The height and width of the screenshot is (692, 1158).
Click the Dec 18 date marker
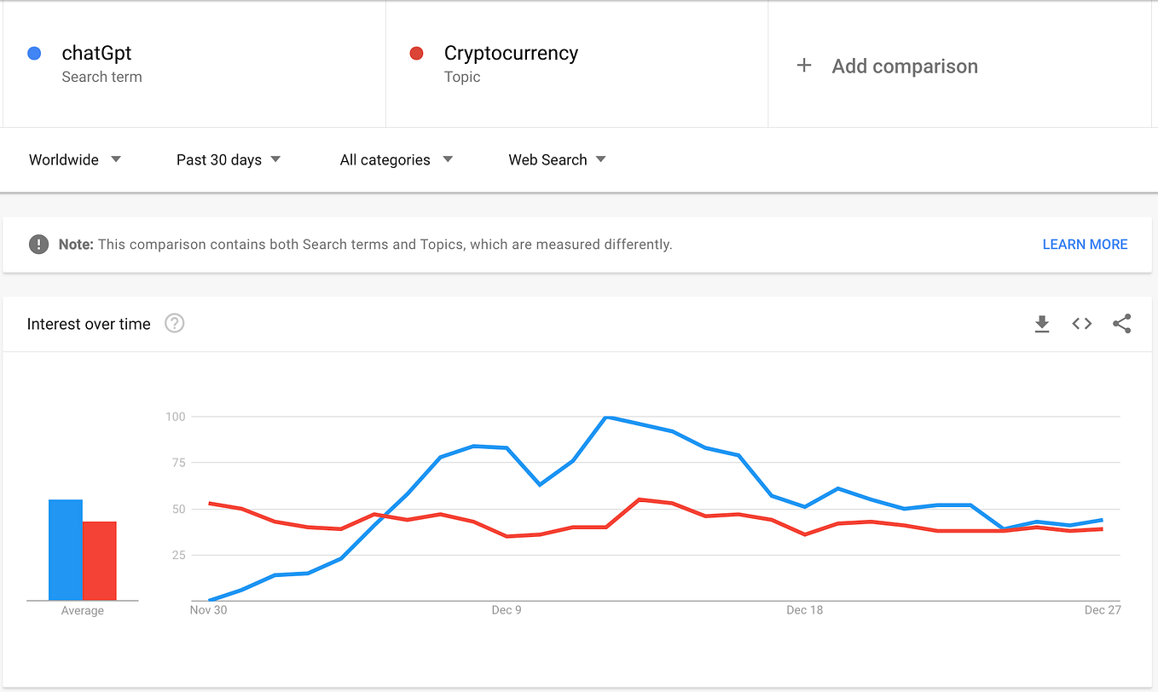(805, 610)
